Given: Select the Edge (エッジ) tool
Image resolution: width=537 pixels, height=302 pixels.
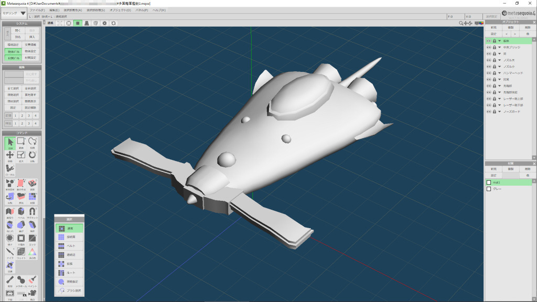Looking at the screenshot, I should pyautogui.click(x=32, y=240).
